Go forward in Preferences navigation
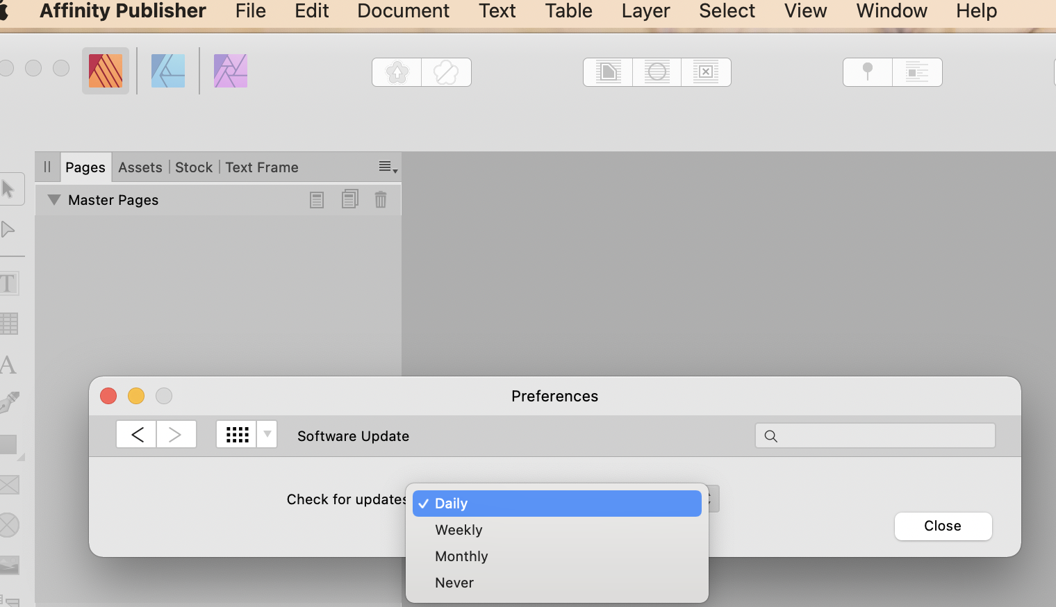 coord(176,434)
